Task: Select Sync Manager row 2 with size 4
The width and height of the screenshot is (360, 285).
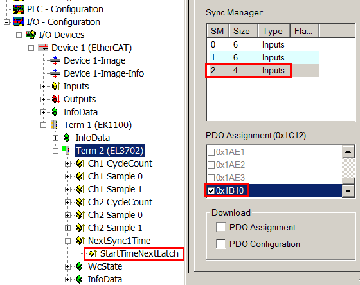Action: click(263, 70)
